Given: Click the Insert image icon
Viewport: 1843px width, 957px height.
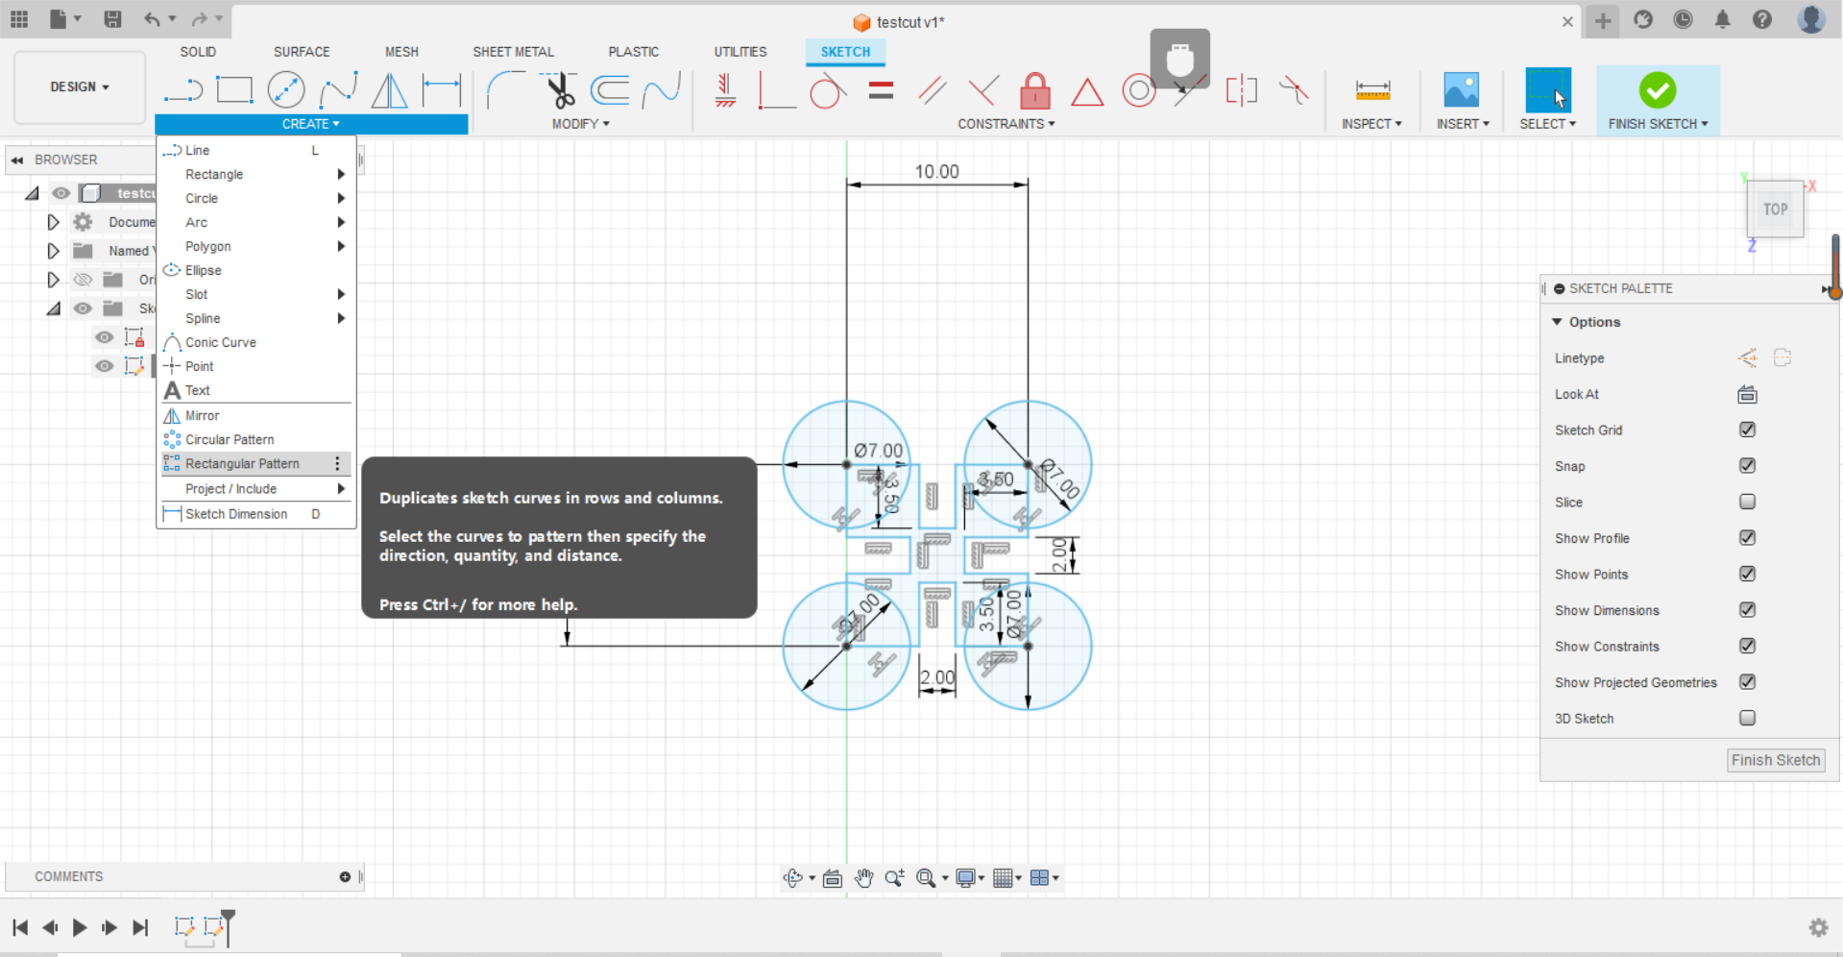Looking at the screenshot, I should (x=1462, y=90).
